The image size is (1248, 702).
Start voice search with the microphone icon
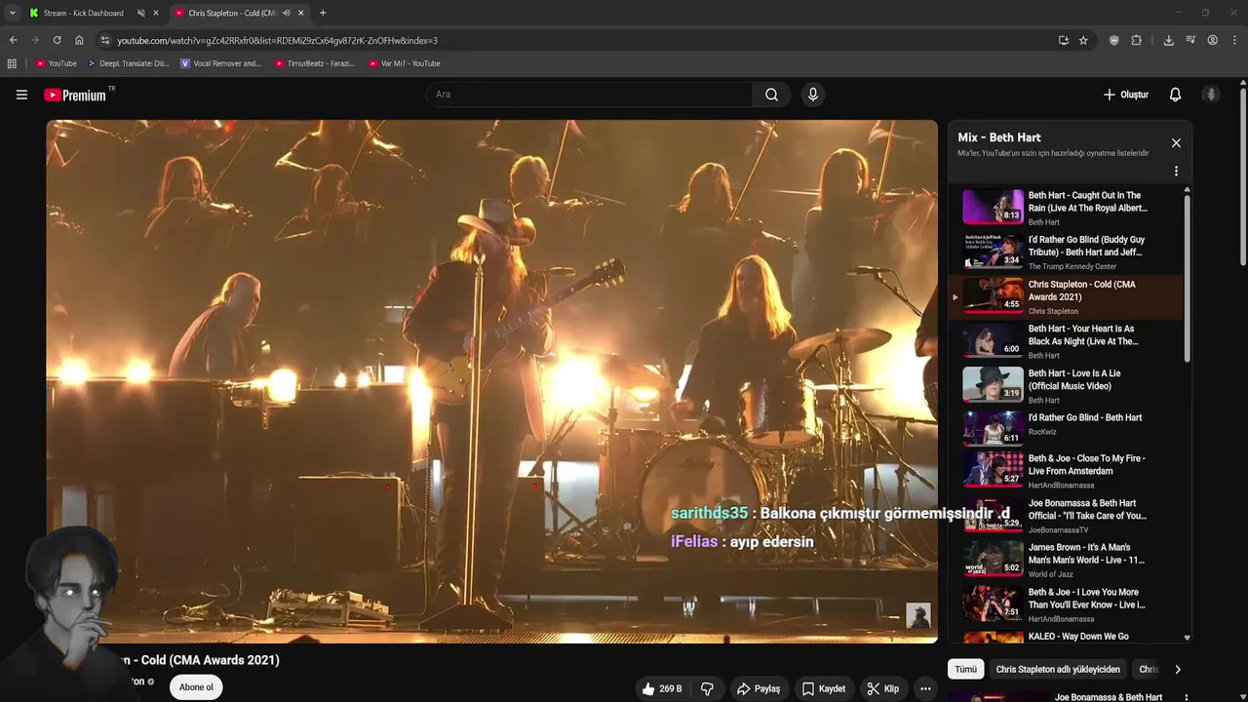tap(812, 95)
